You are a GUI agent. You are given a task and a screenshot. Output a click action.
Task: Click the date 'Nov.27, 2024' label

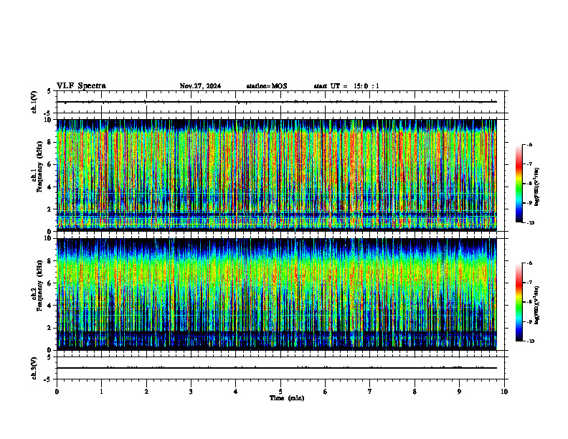(200, 86)
